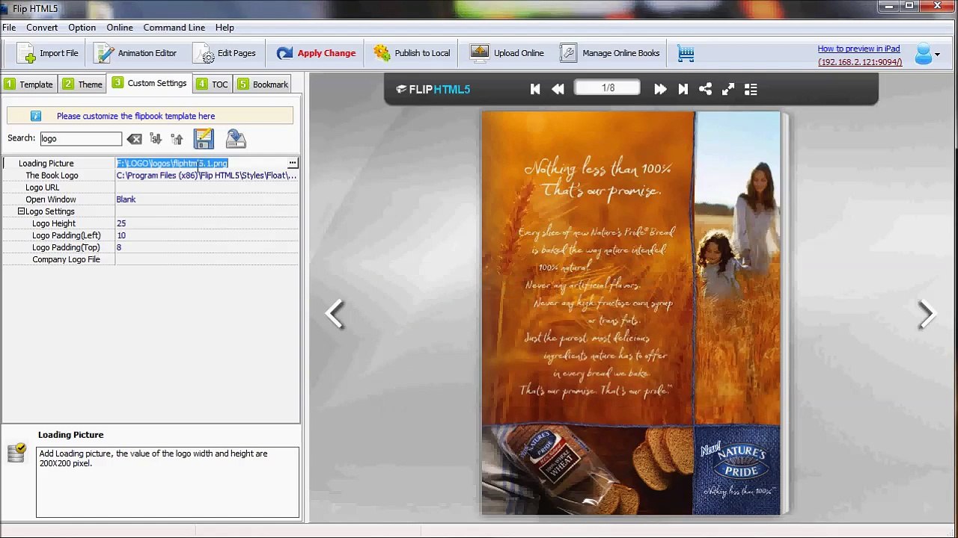Click the load settings drive icon
958x538 pixels.
click(236, 138)
